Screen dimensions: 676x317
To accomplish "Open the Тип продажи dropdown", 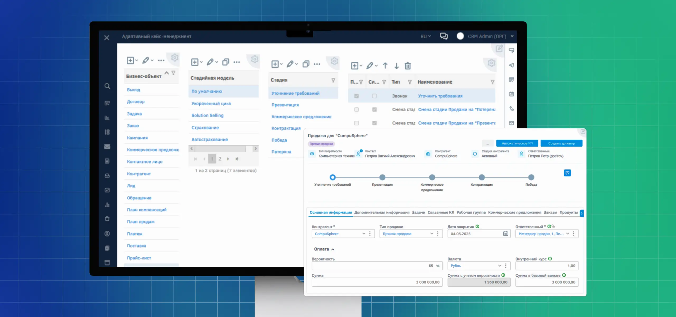I will tap(432, 234).
